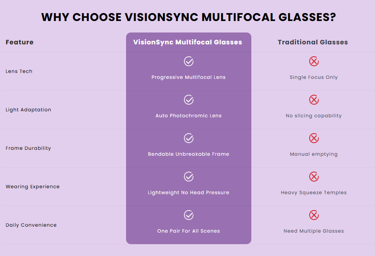
Task: Select the VisionSync Multifocal Glasses column header
Action: click(x=188, y=42)
